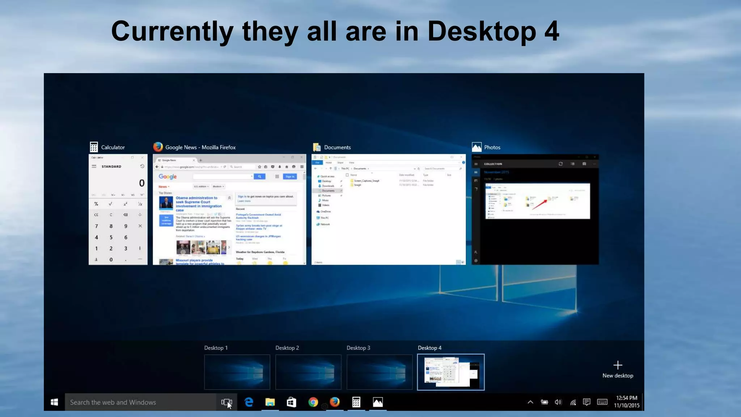Click the refresh icon in Photos

pos(561,164)
